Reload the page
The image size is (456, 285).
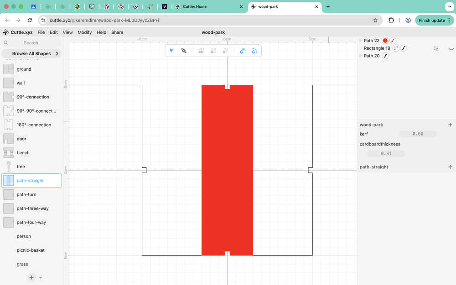30,20
